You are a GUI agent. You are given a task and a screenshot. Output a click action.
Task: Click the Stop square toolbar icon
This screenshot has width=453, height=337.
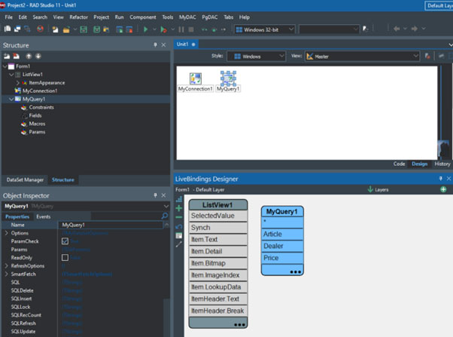[x=191, y=29]
